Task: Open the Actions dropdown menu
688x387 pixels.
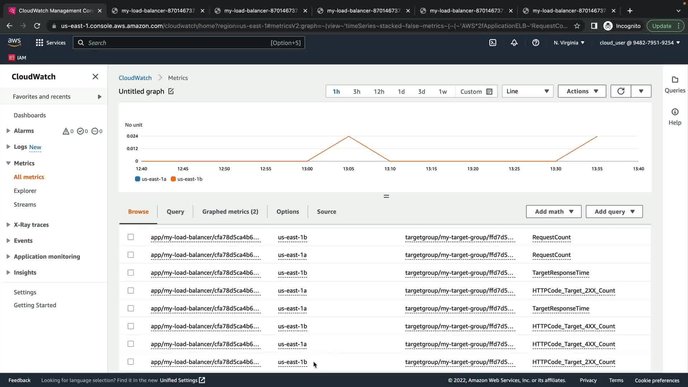Action: click(x=582, y=91)
